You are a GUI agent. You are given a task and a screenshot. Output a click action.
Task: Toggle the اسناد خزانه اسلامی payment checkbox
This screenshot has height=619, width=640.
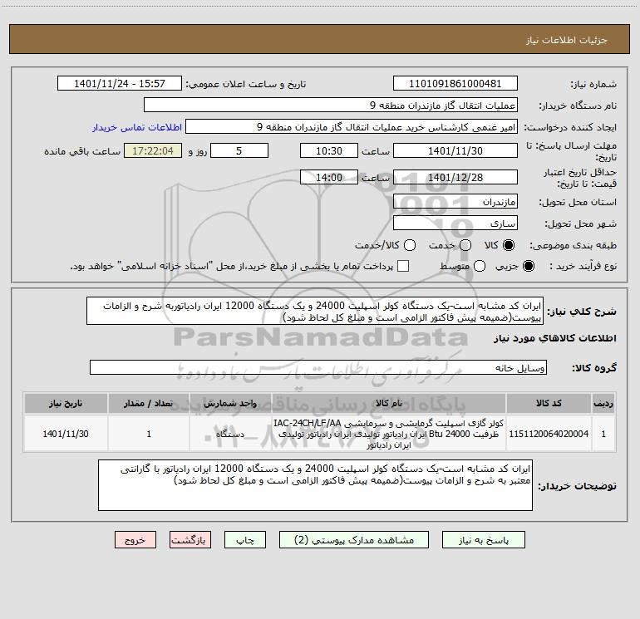[403, 266]
